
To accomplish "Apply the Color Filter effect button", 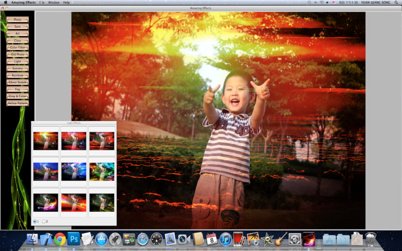I will click(18, 47).
